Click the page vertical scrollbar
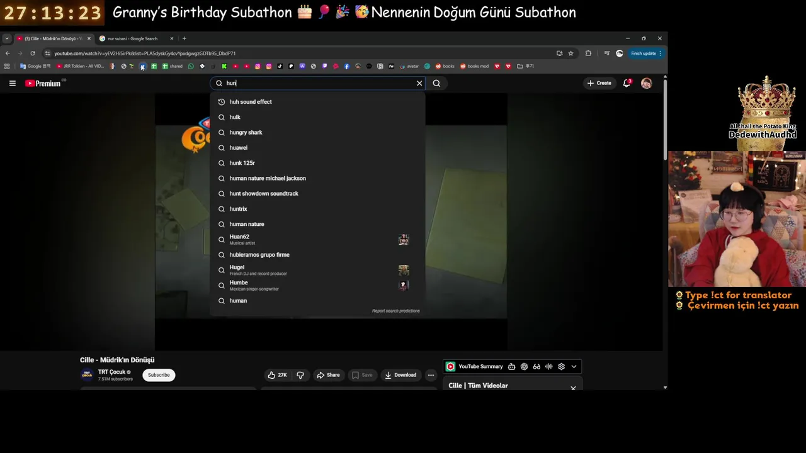The height and width of the screenshot is (453, 806). pyautogui.click(x=665, y=120)
